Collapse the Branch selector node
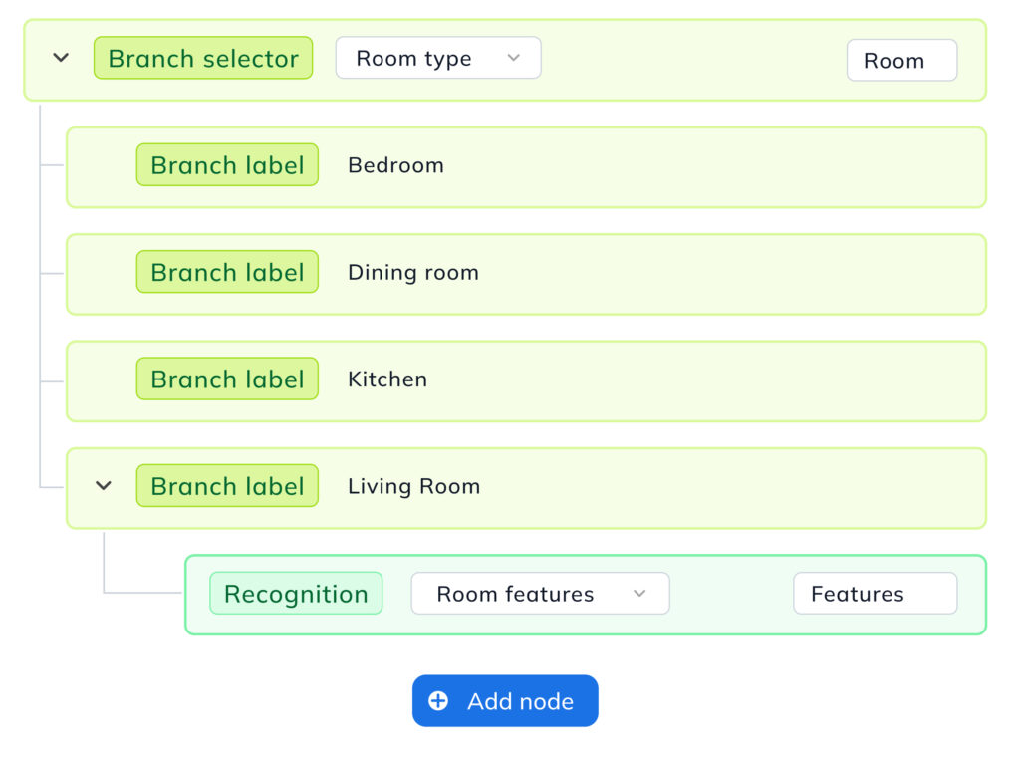Screen dimensions: 1020x757 pos(60,57)
